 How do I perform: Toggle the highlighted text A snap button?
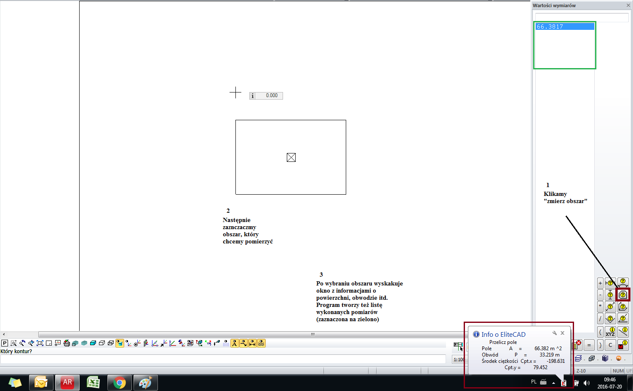[235, 343]
